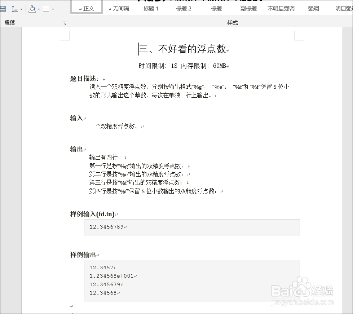
Task: Apply the 标题 style
Action: (216, 9)
